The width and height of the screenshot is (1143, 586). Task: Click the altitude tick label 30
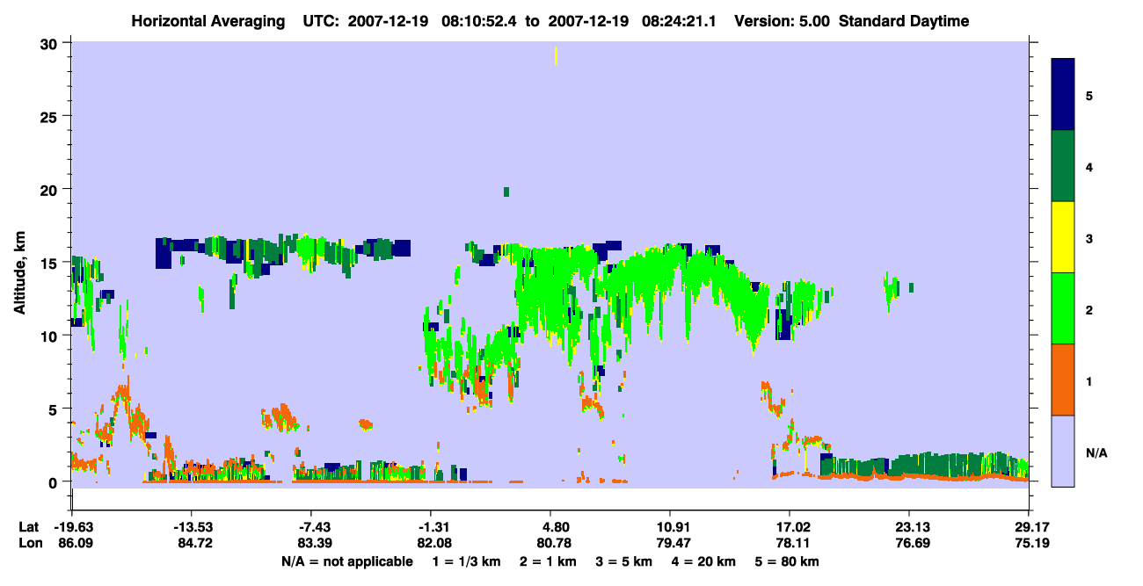tap(51, 43)
